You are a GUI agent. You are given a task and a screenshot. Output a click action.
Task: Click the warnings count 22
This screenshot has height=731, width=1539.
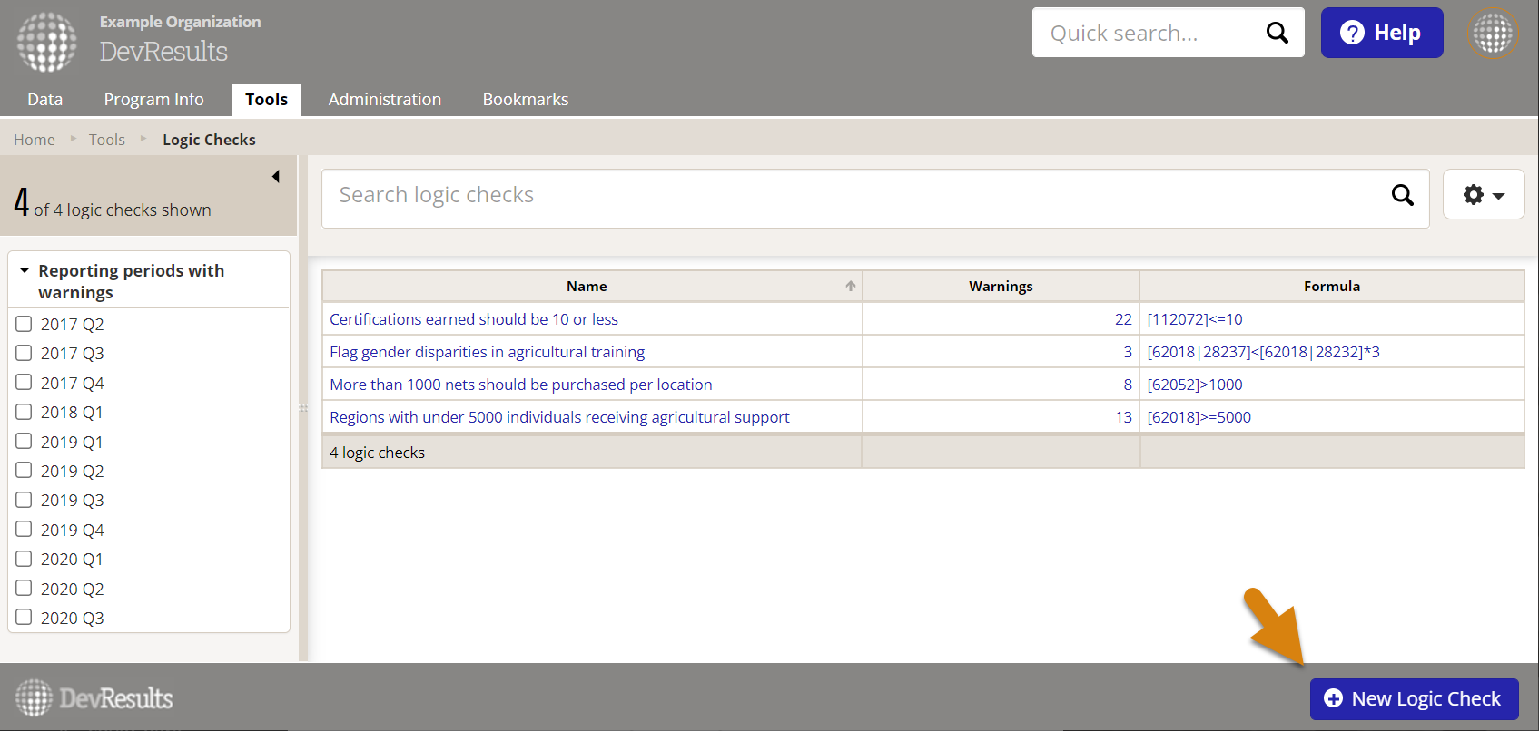tap(1123, 319)
